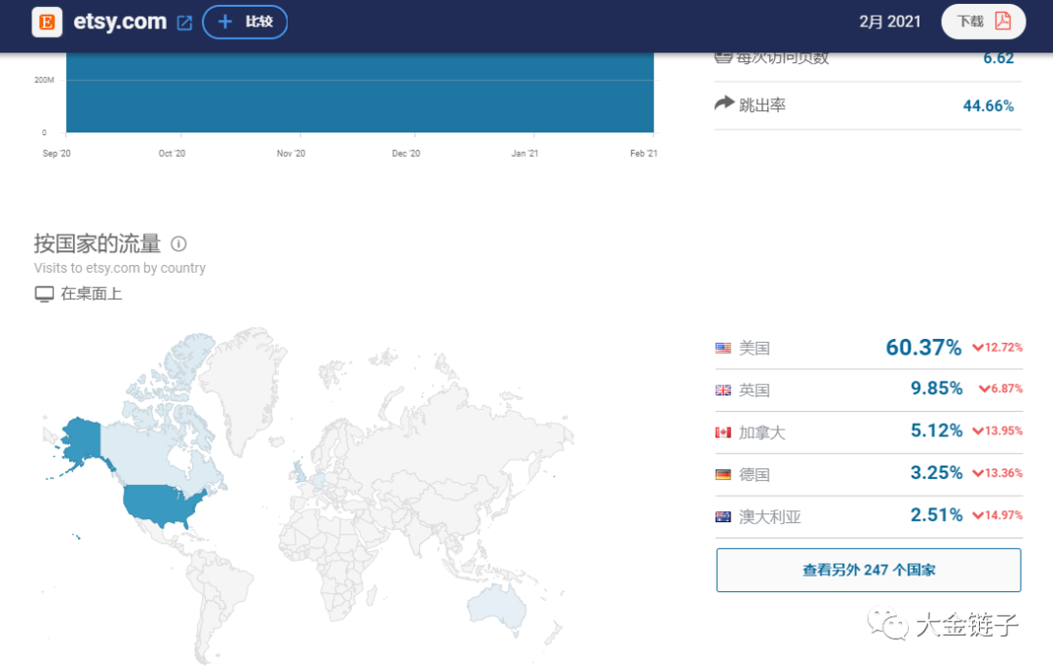Image resolution: width=1053 pixels, height=671 pixels.
Task: Click the 9.85% traffic share value
Action: pos(936,388)
